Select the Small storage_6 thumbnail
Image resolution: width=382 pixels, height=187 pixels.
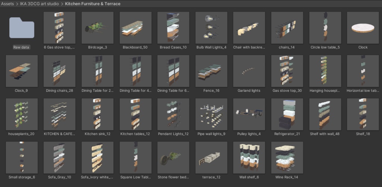point(22,158)
